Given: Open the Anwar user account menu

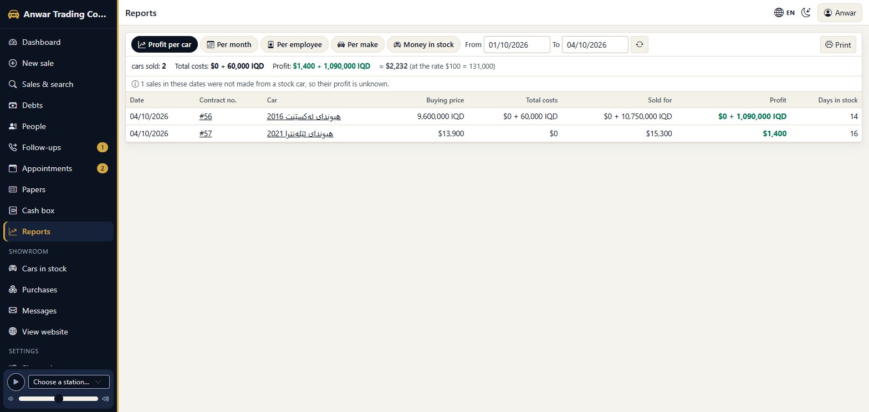Looking at the screenshot, I should (840, 13).
